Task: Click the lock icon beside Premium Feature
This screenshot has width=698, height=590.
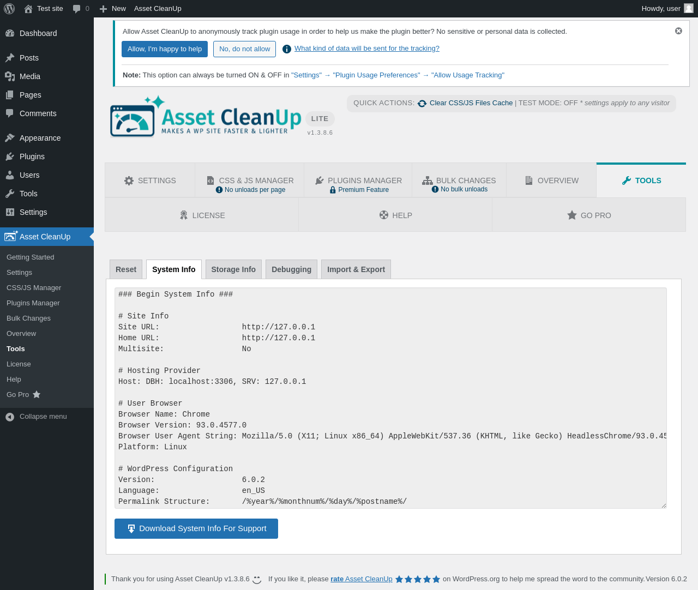Action: click(333, 190)
